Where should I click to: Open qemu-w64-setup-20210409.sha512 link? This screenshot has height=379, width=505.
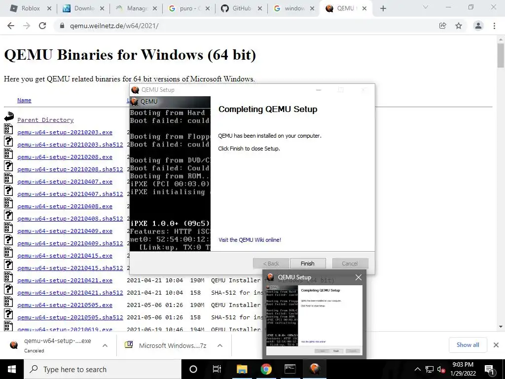[x=70, y=243]
